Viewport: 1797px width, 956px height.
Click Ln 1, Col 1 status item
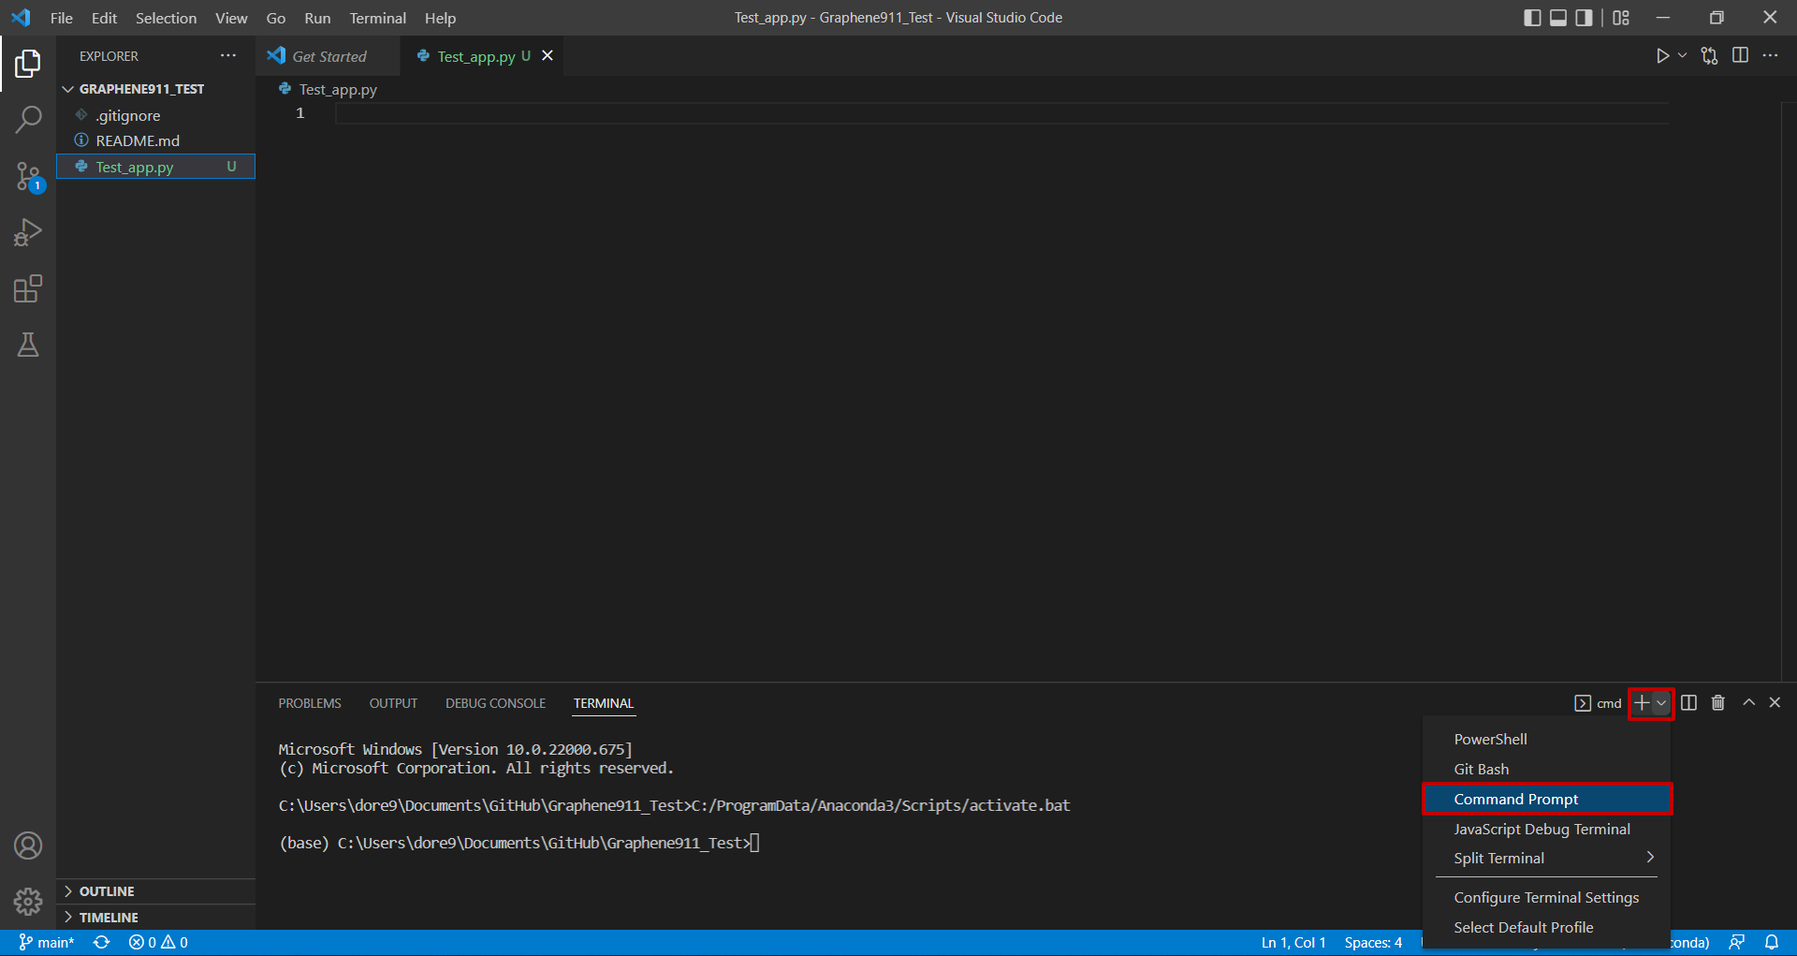pos(1293,943)
